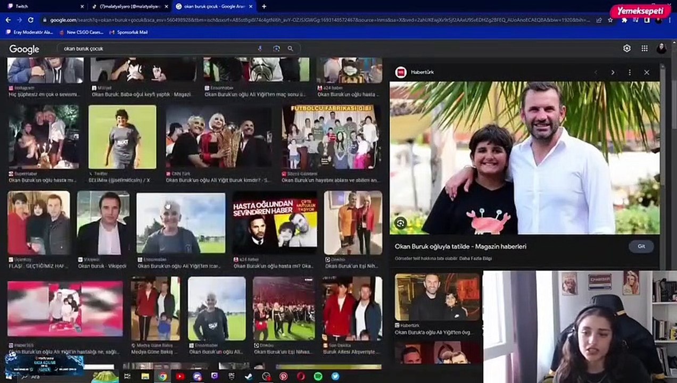
Task: Open Eray Moderatör bookmark
Action: pos(29,32)
